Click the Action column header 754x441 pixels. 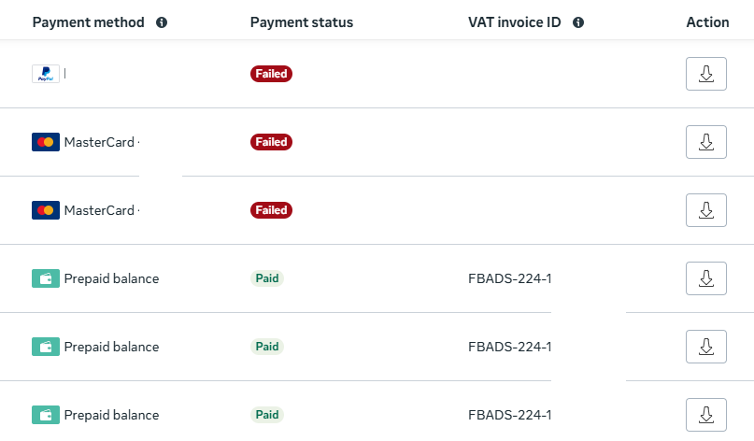(x=707, y=22)
